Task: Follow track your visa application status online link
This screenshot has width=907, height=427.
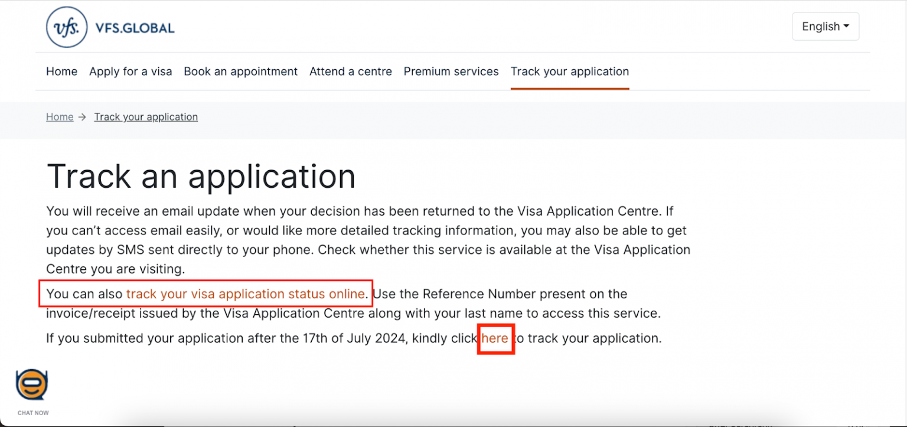Action: pos(246,294)
